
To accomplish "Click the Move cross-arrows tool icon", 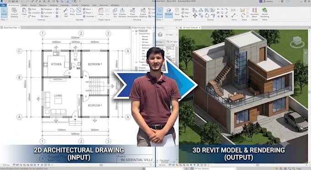I will click(x=195, y=15).
